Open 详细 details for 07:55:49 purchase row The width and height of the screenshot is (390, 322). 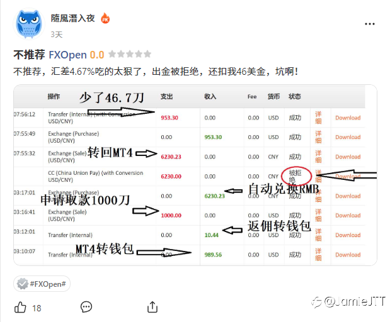318,137
